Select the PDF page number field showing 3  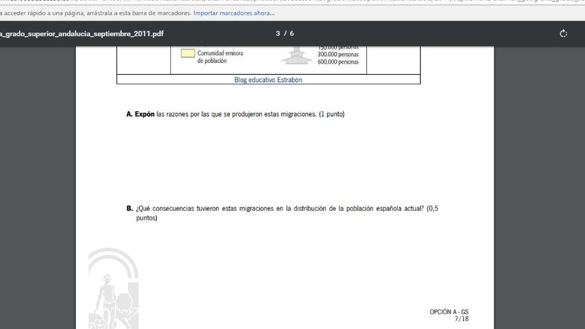click(278, 34)
